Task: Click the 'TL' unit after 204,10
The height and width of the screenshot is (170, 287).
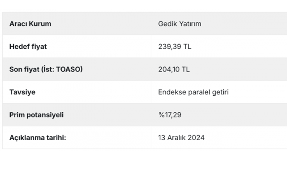Action: (186, 69)
